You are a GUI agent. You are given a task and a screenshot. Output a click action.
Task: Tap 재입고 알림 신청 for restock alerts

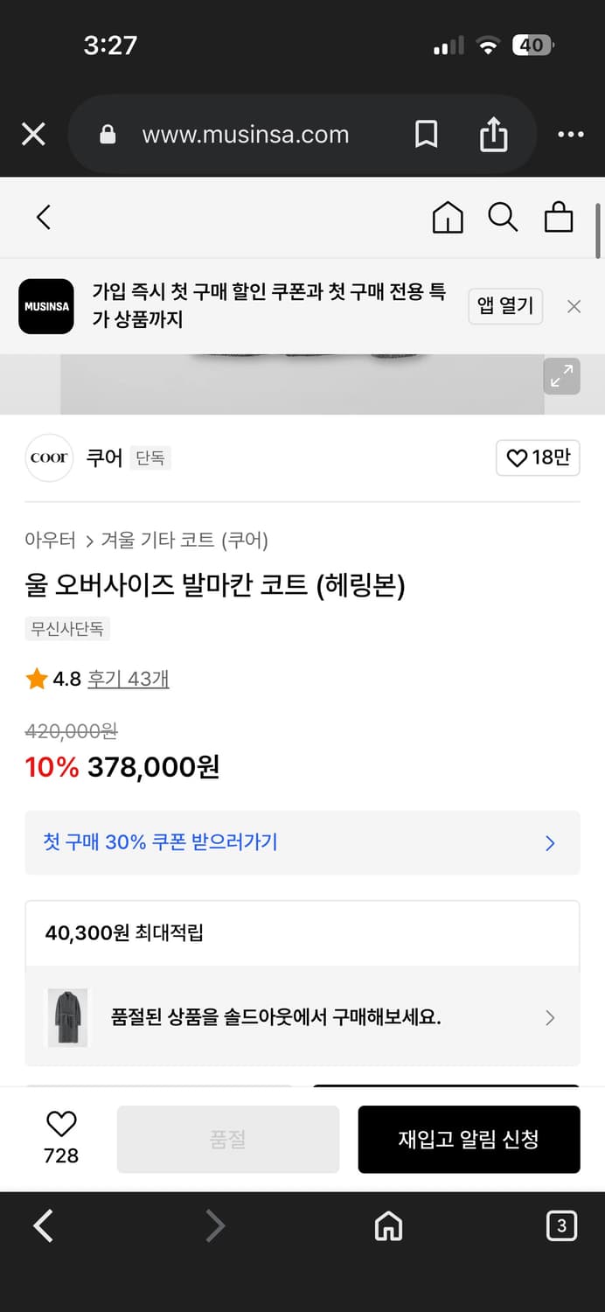point(469,1139)
